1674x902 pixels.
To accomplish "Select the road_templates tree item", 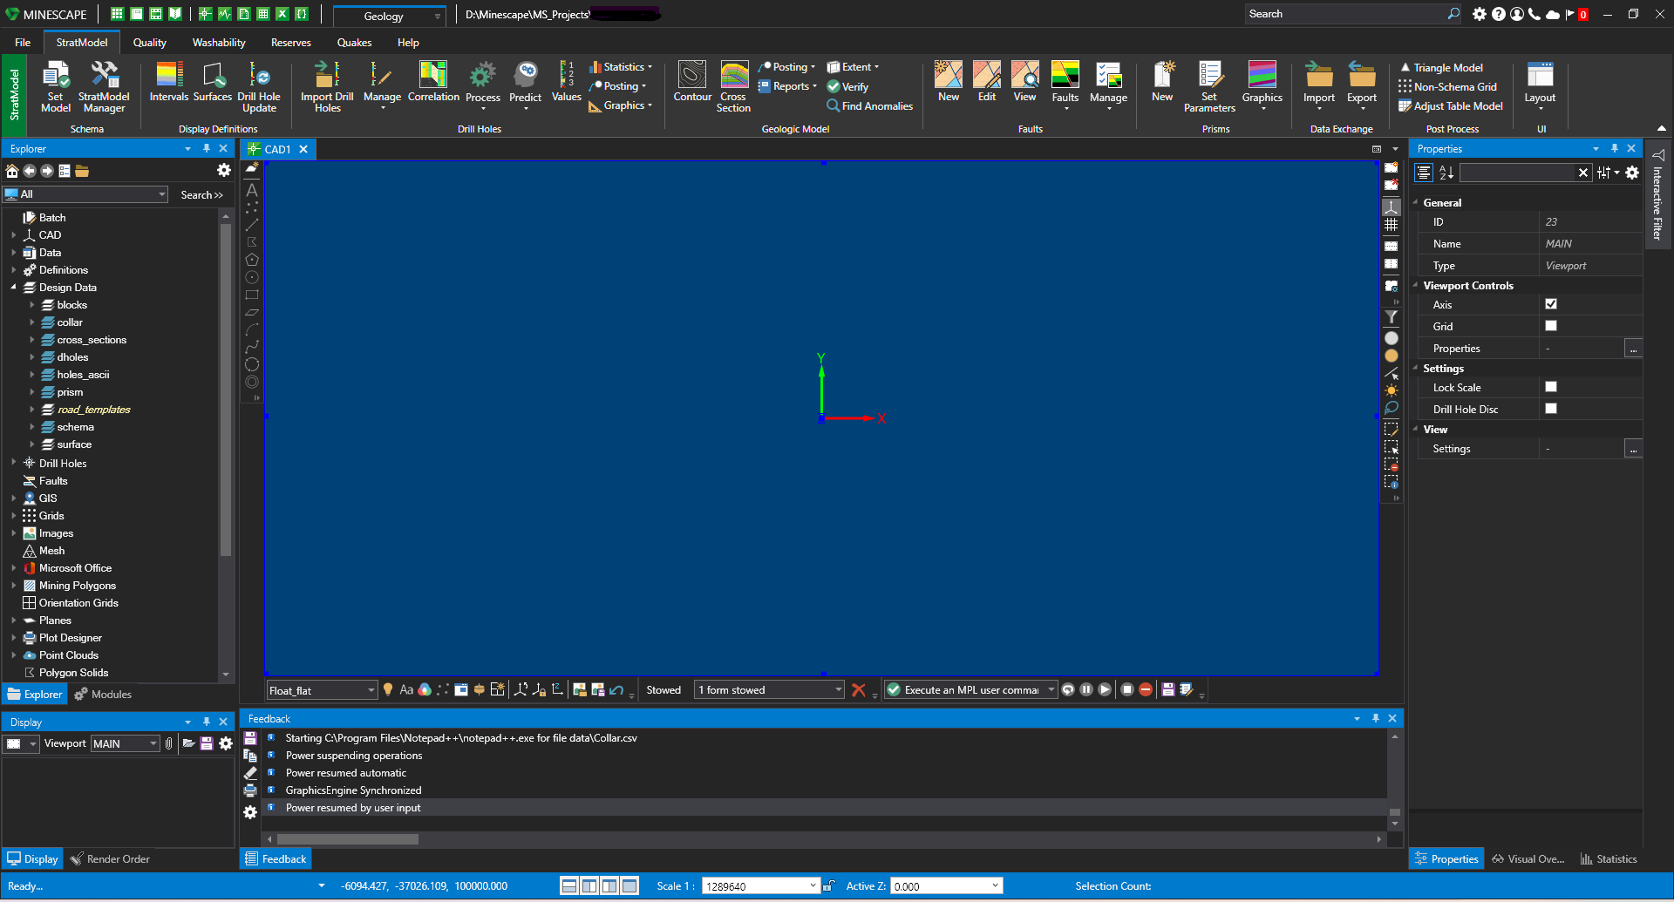I will [93, 410].
